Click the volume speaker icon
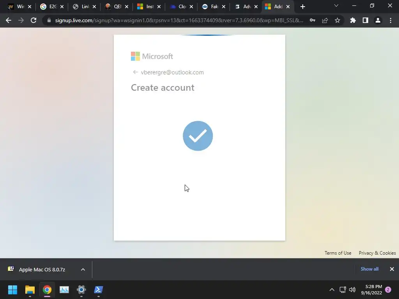Viewport: 399px width, 299px height. [x=352, y=290]
